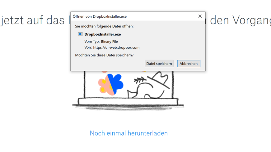Click the DropboxInstaller.exe file icon

click(80, 34)
